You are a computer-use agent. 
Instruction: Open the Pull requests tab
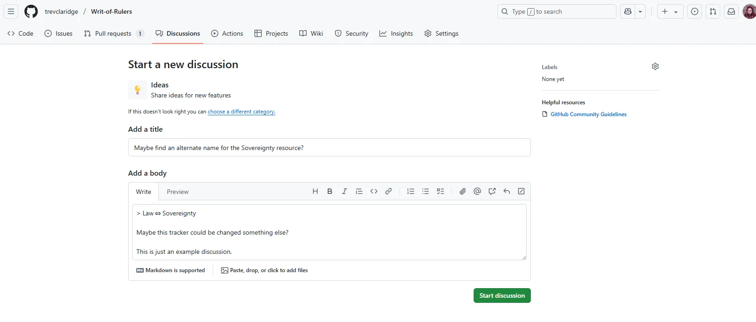point(113,34)
